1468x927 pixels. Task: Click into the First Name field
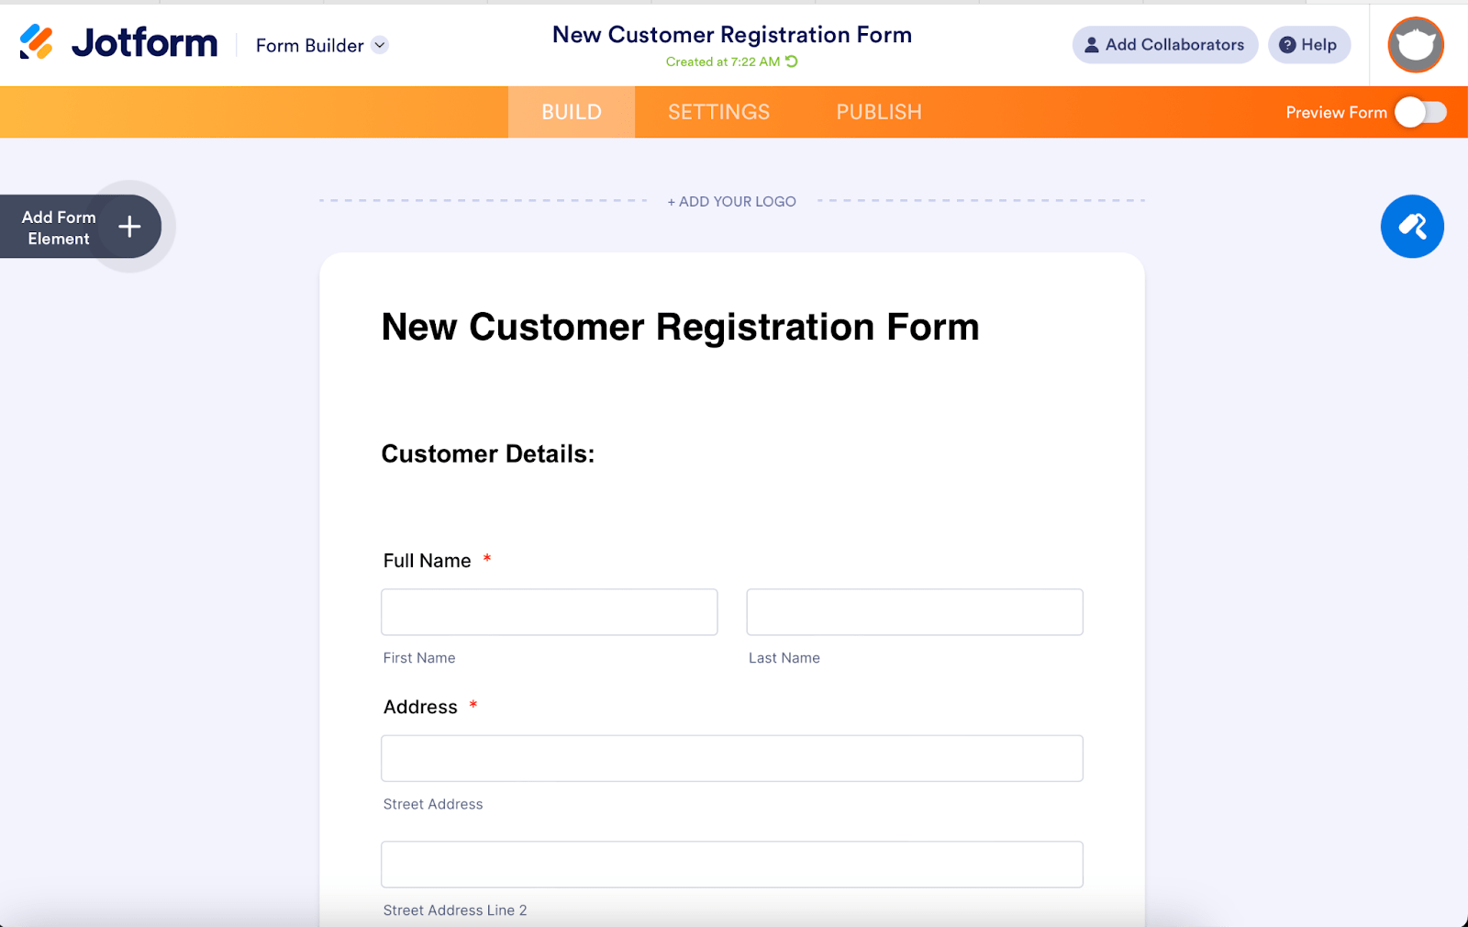point(550,612)
